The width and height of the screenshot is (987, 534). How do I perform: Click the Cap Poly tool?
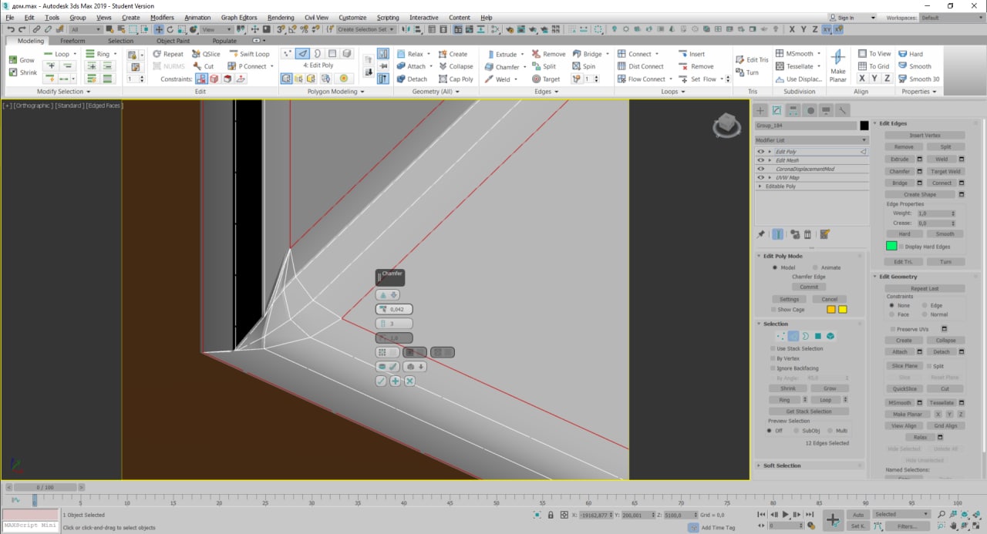[x=456, y=79]
